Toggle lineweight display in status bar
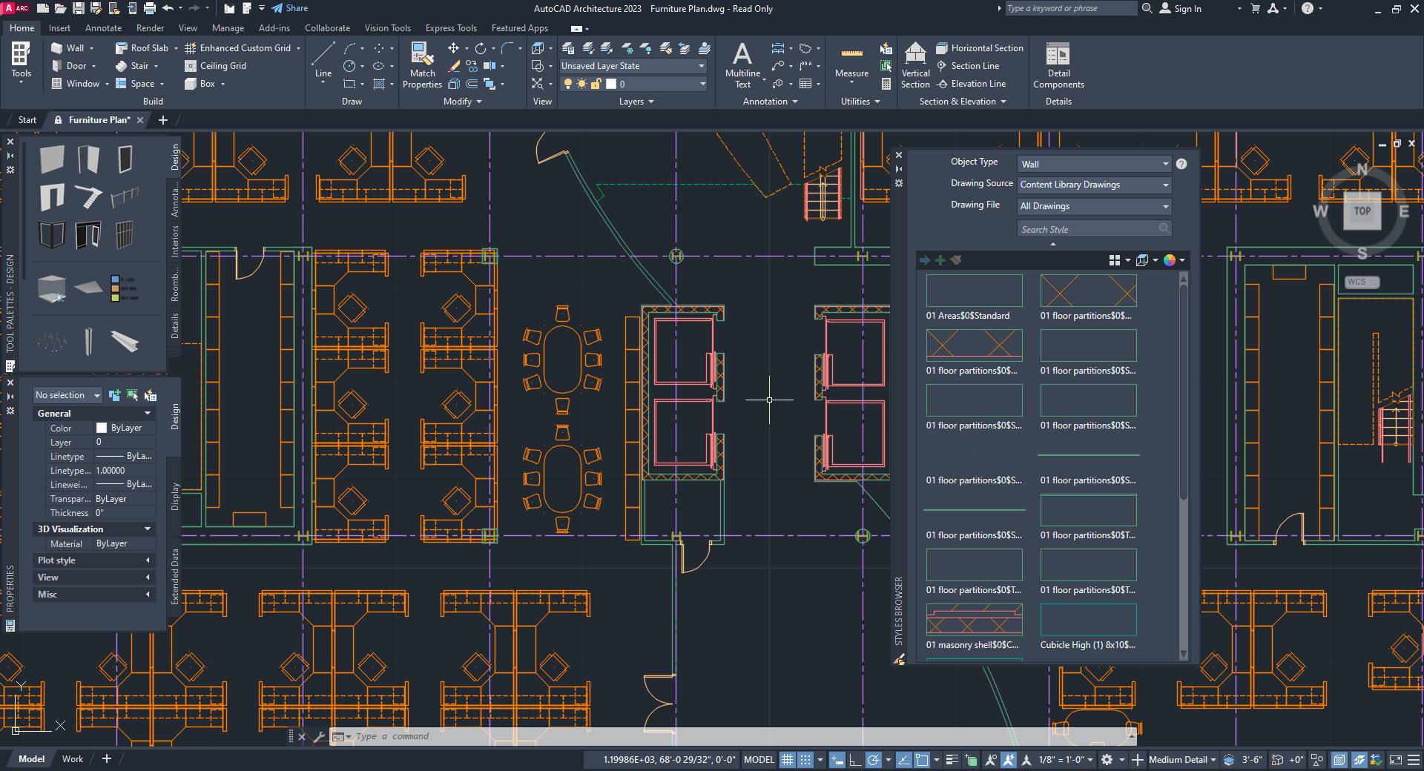This screenshot has width=1424, height=771. point(952,760)
